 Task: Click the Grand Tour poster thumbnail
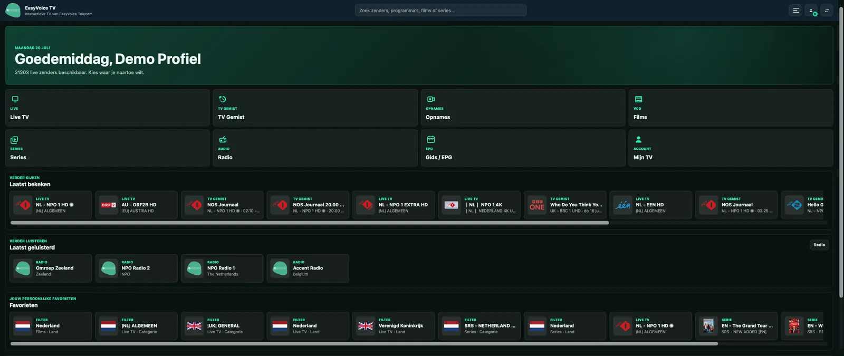[x=708, y=326]
